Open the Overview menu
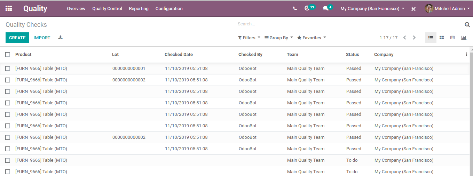This screenshot has height=176, width=473. pos(76,9)
